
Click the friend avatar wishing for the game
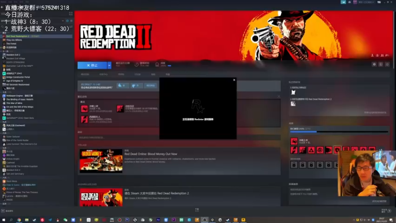[293, 104]
